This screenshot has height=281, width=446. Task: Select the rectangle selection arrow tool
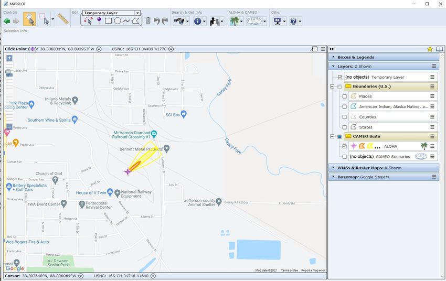pos(44,19)
